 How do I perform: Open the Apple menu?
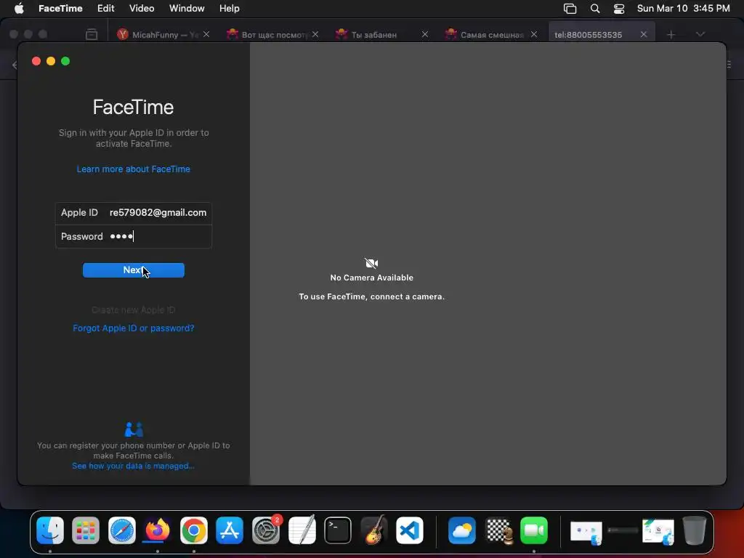[19, 9]
